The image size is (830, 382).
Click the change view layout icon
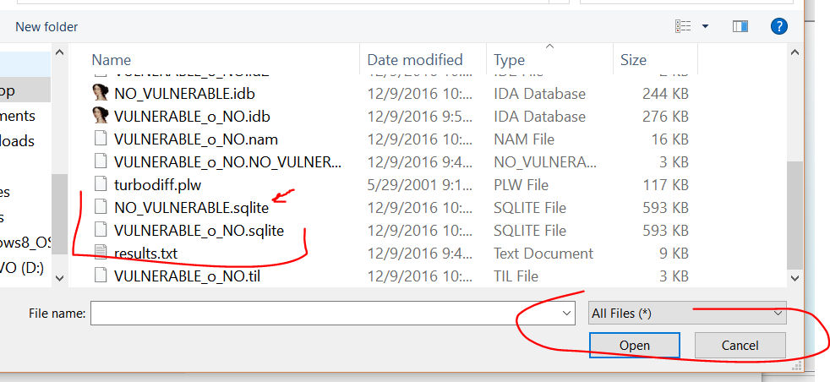pos(683,27)
